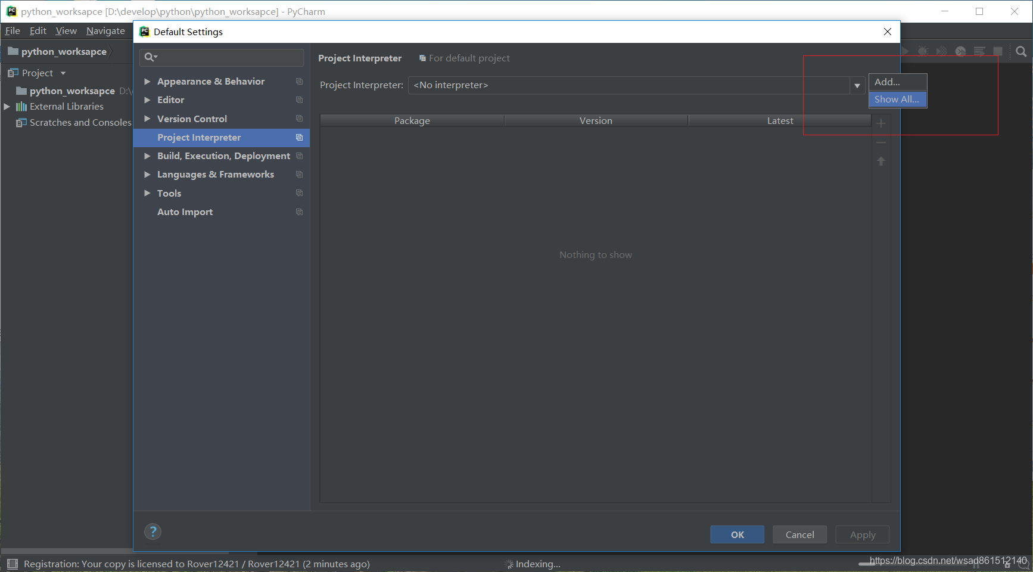Click copy icon beside Editor
Viewport: 1033px width, 572px height.
point(299,100)
